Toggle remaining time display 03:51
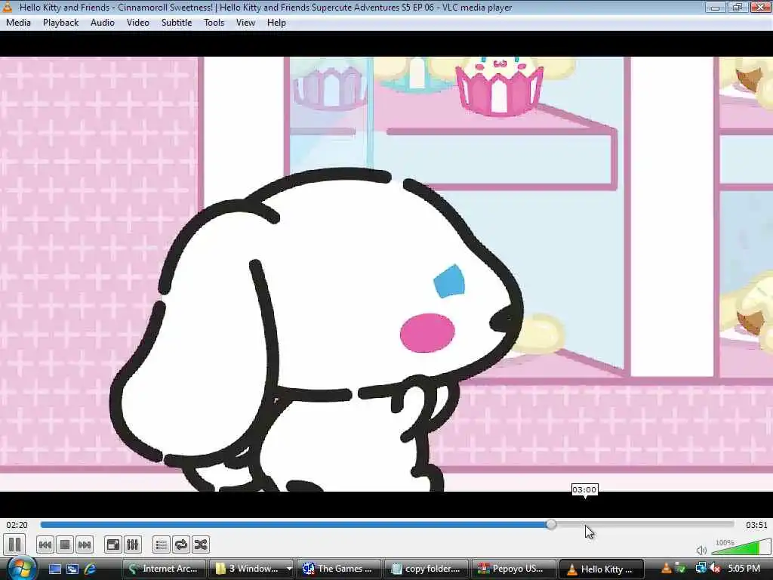This screenshot has width=773, height=580. pos(756,525)
